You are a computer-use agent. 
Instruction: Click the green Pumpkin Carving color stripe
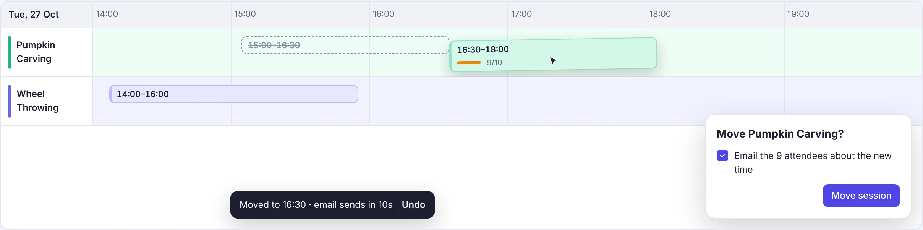[10, 52]
